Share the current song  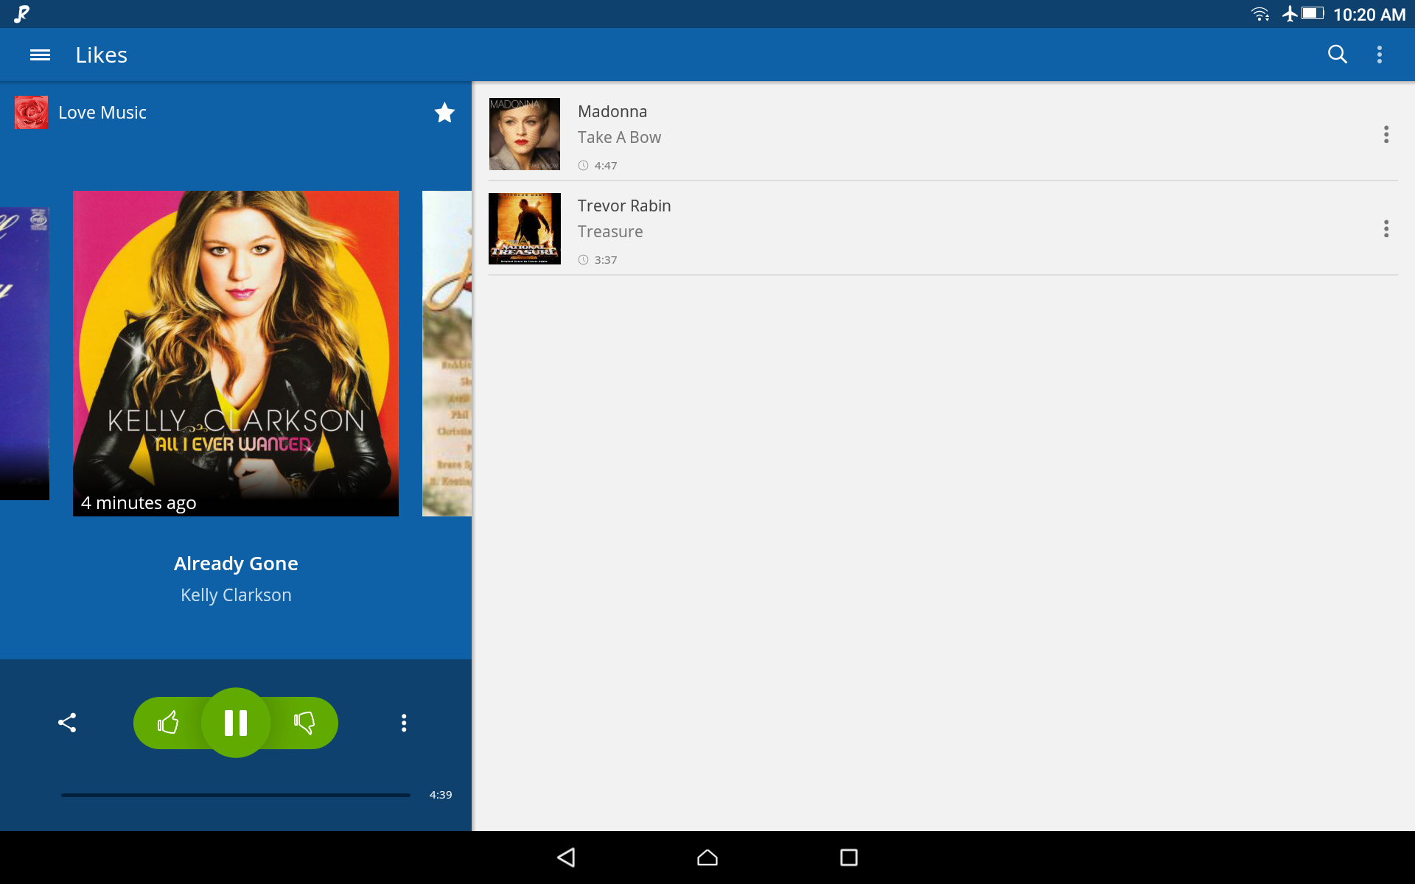point(67,723)
